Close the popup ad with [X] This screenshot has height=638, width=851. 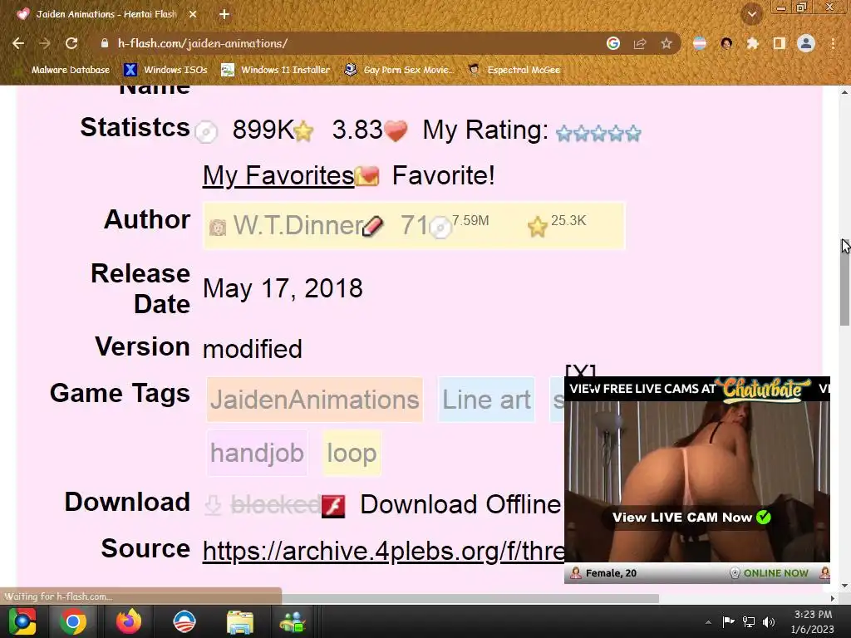pyautogui.click(x=580, y=371)
